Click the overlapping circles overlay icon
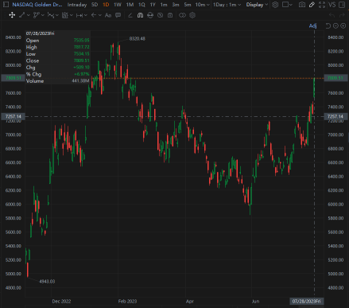Viewport: 349px width, 308px height. pyautogui.click(x=182, y=15)
